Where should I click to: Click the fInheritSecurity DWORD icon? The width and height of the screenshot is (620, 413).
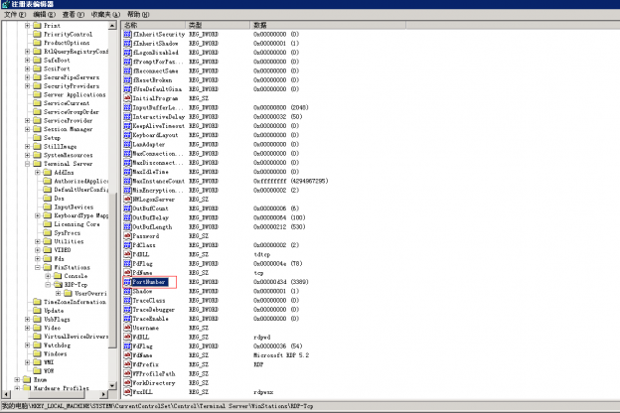pyautogui.click(x=127, y=34)
